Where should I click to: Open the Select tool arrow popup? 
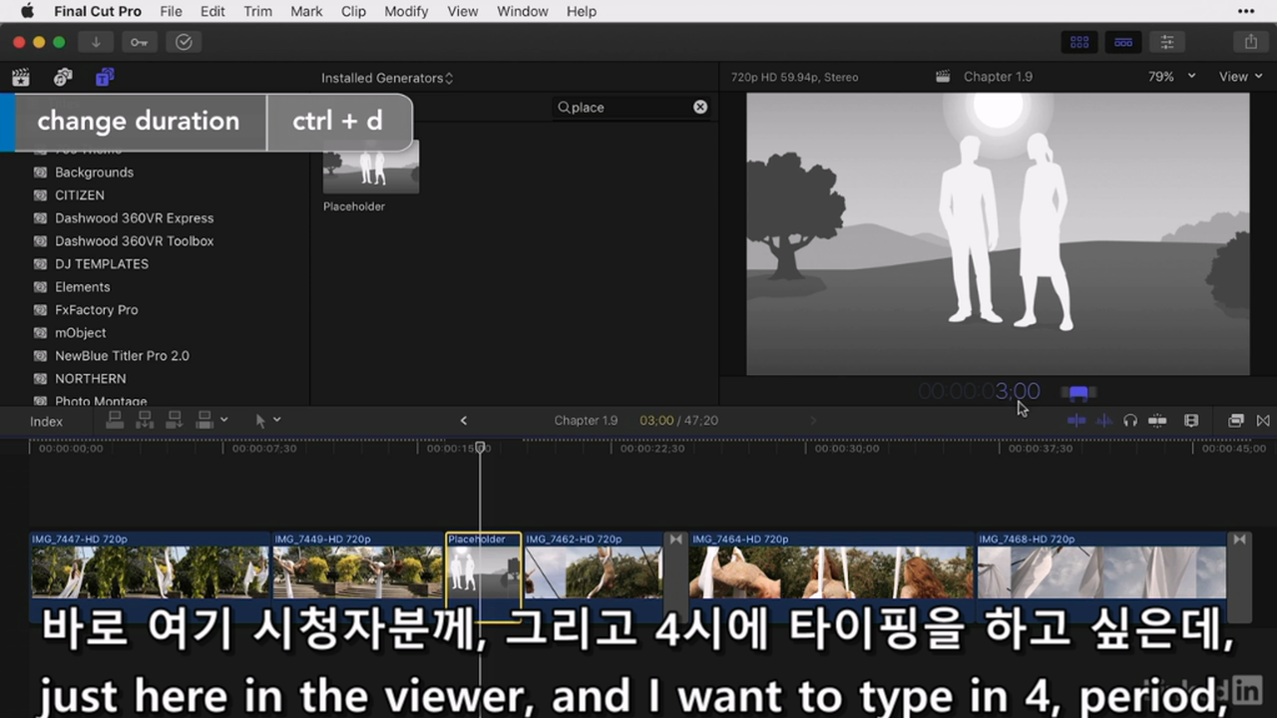click(267, 421)
